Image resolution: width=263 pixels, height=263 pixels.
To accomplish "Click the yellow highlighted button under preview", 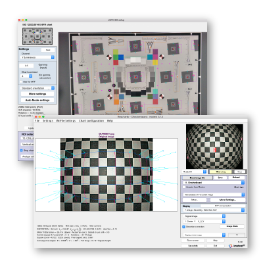I will pyautogui.click(x=220, y=172).
